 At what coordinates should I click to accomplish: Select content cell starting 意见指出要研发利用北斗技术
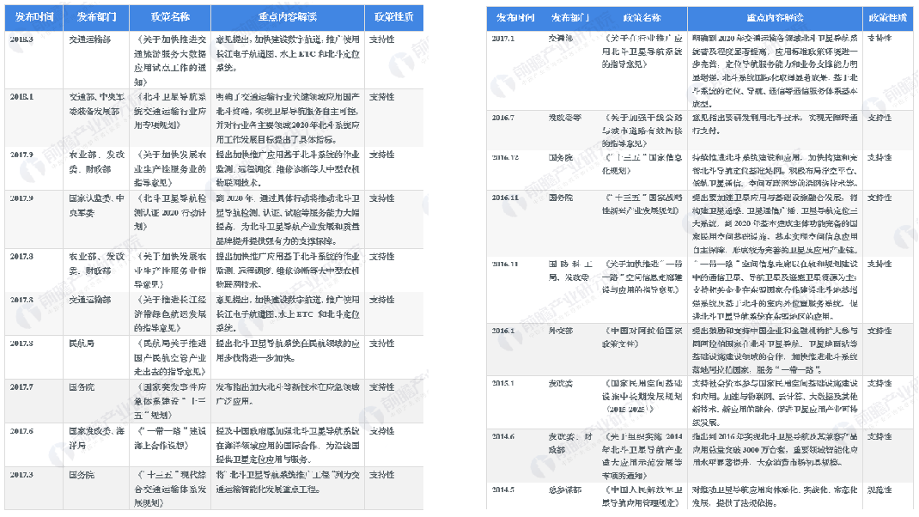pyautogui.click(x=774, y=125)
